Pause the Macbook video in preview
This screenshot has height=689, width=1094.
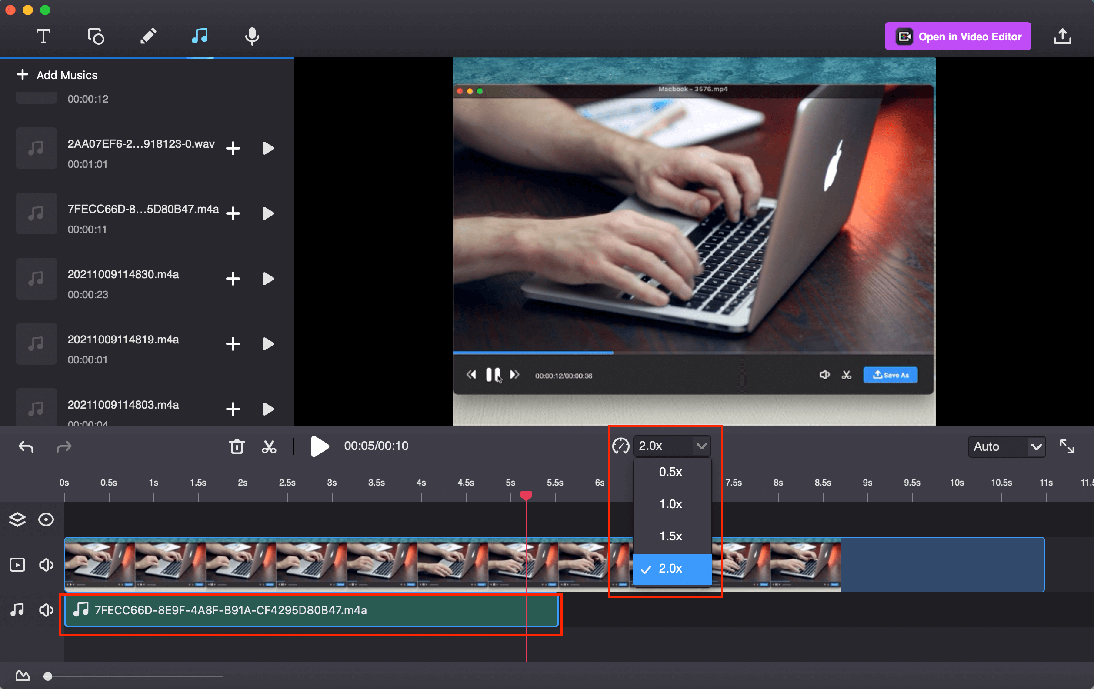tap(493, 375)
